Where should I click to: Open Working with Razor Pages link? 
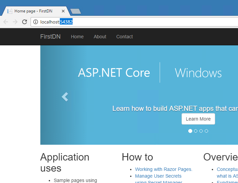tap(164, 169)
